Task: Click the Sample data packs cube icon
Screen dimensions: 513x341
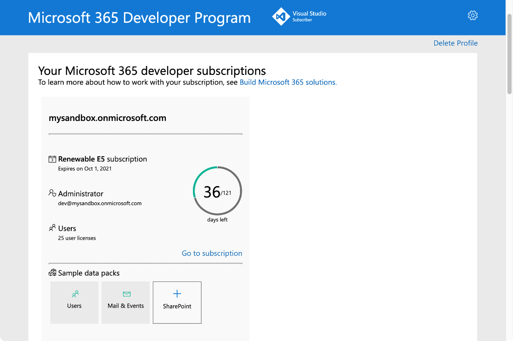Action: coord(52,272)
